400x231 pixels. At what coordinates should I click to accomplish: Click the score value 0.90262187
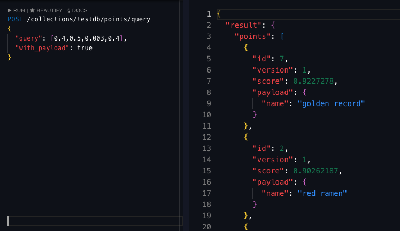coord(317,170)
